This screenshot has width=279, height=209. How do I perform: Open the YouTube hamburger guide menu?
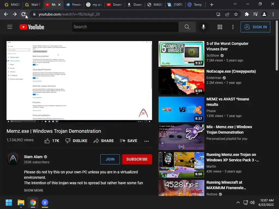(x=10, y=27)
